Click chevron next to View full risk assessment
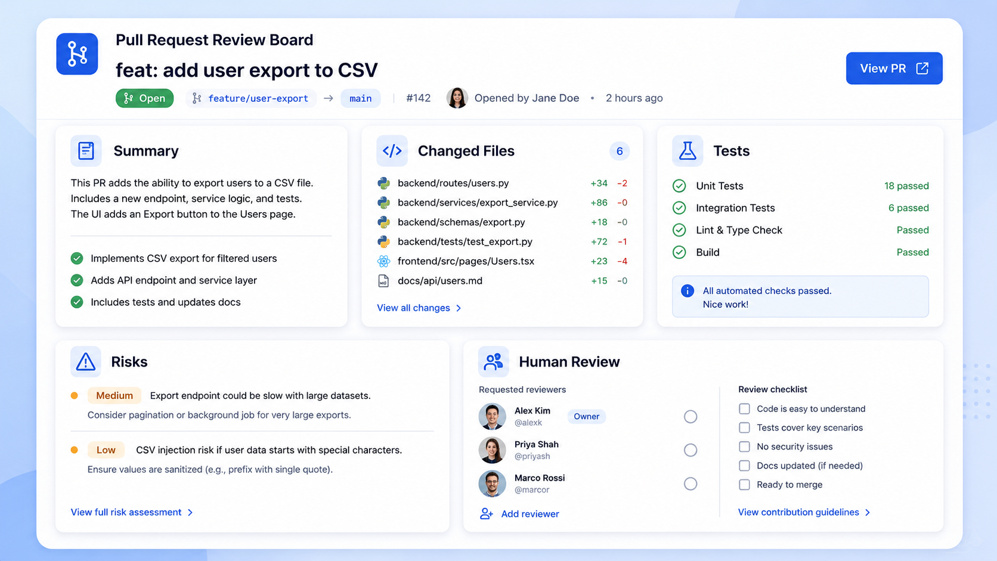997x561 pixels. tap(190, 513)
